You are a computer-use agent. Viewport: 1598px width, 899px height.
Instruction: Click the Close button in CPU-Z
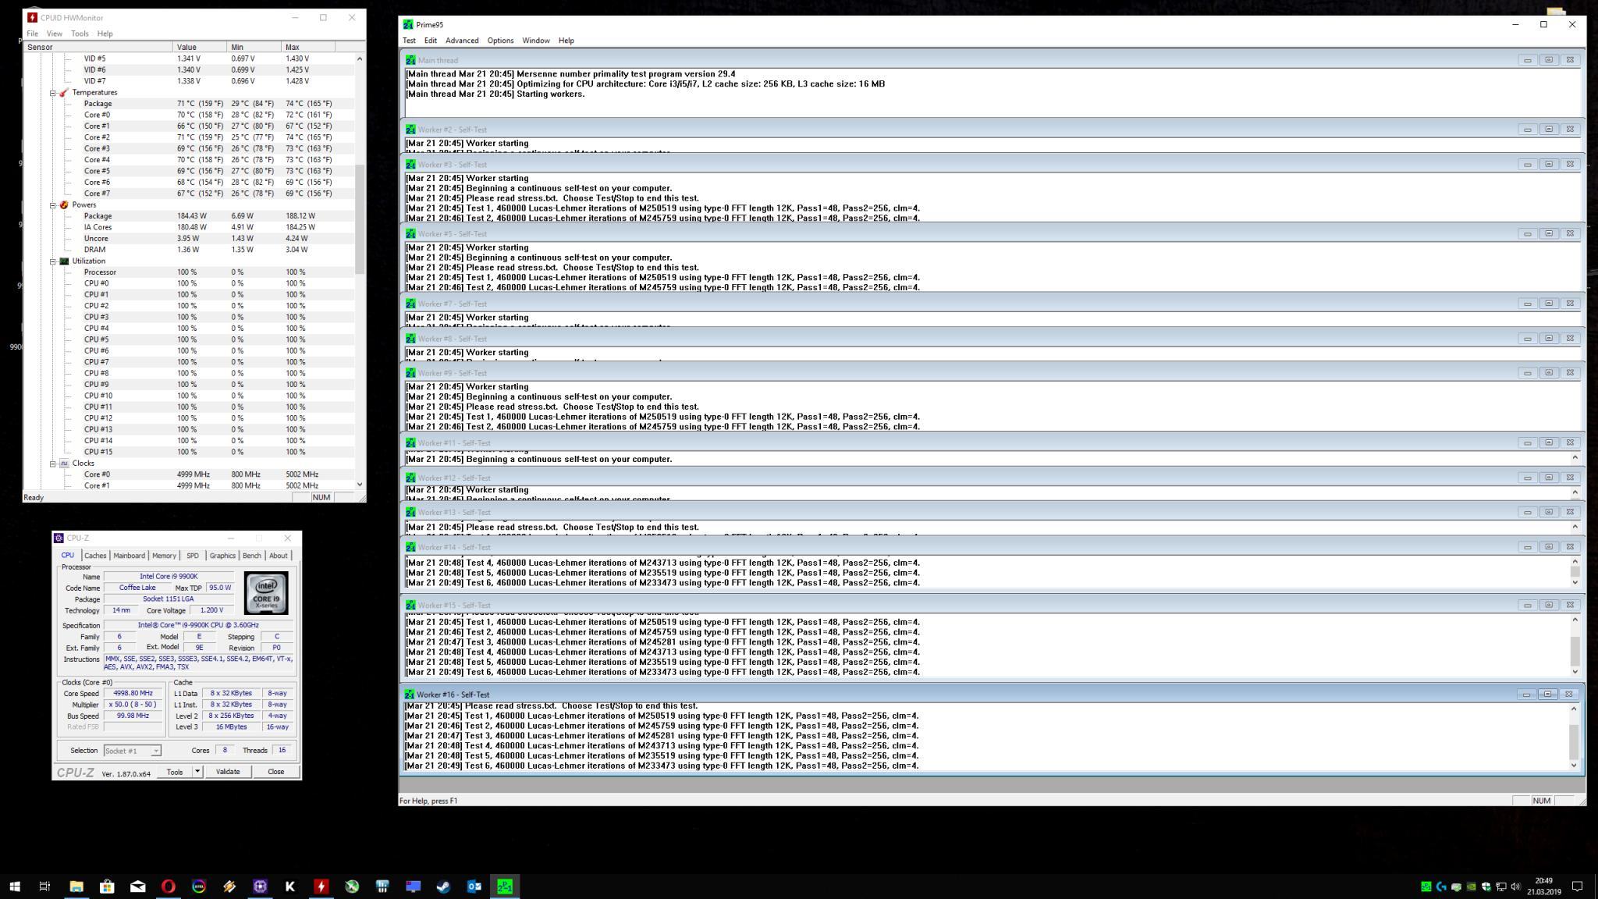pos(275,772)
